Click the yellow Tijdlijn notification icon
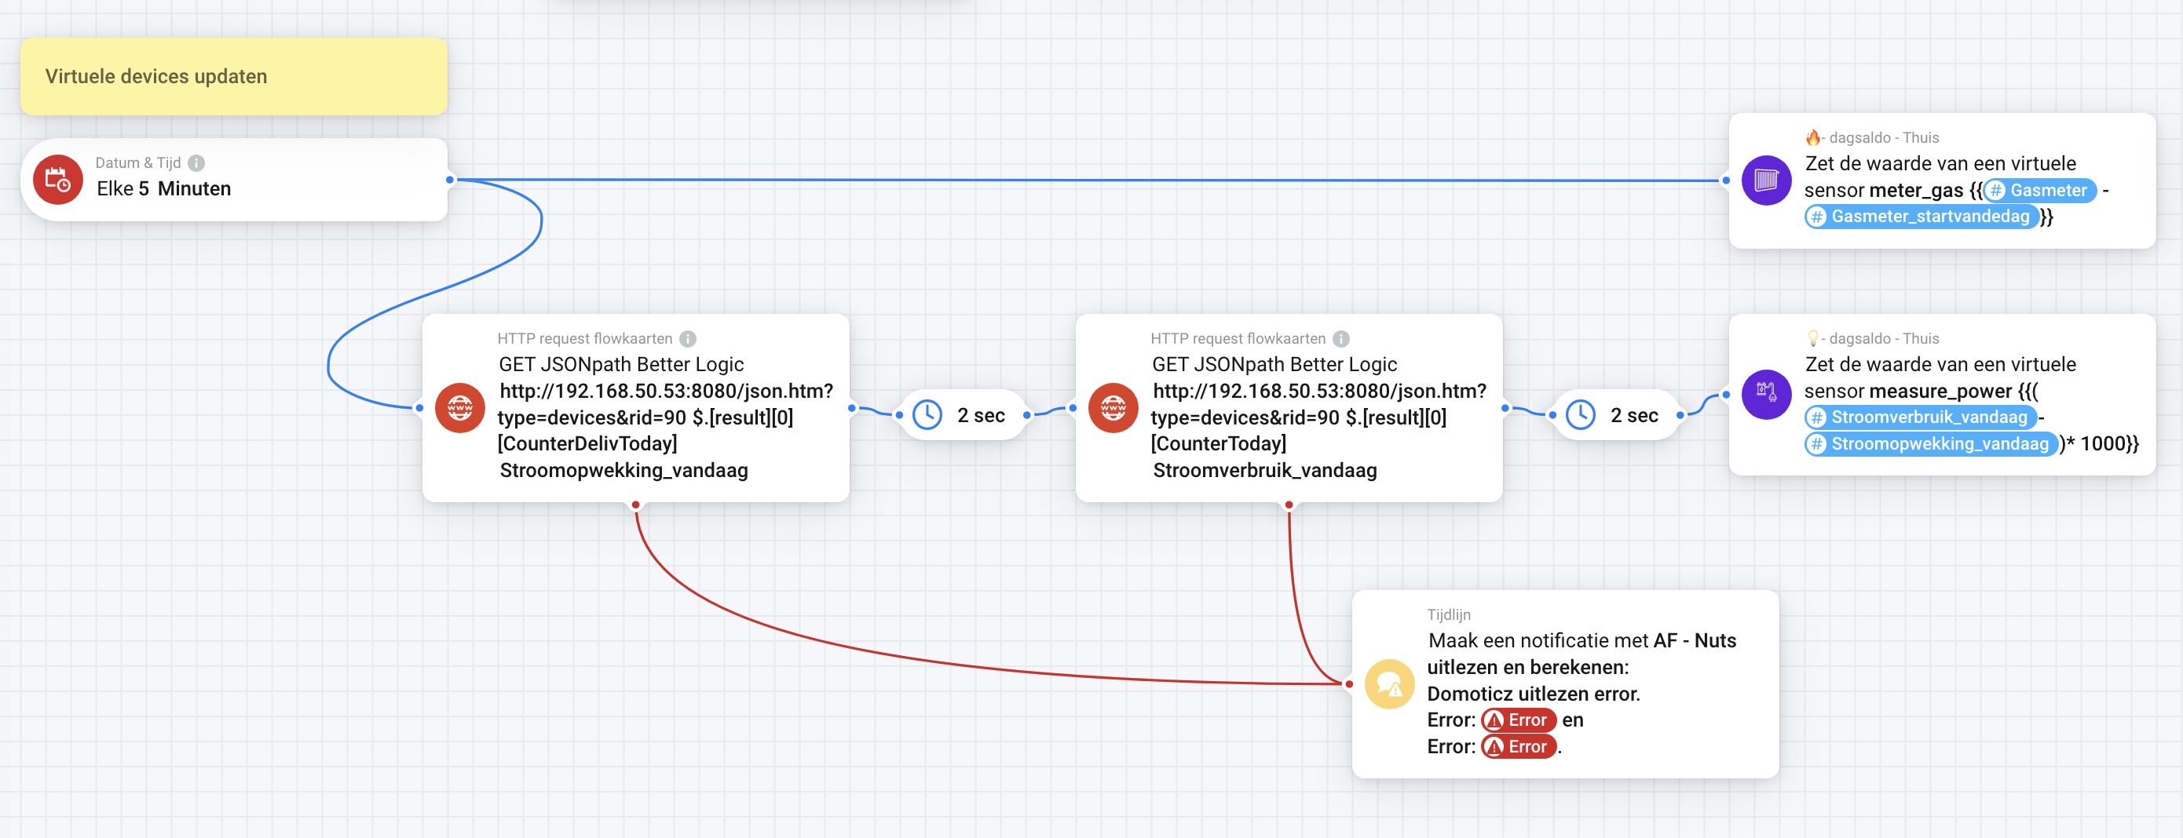The height and width of the screenshot is (838, 2183). [1390, 684]
